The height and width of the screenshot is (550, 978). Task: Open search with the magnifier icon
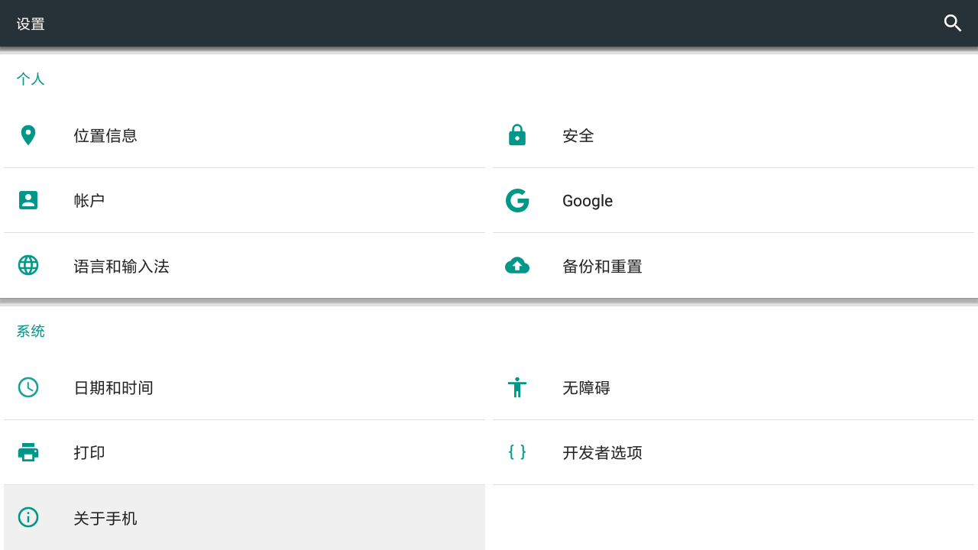953,24
